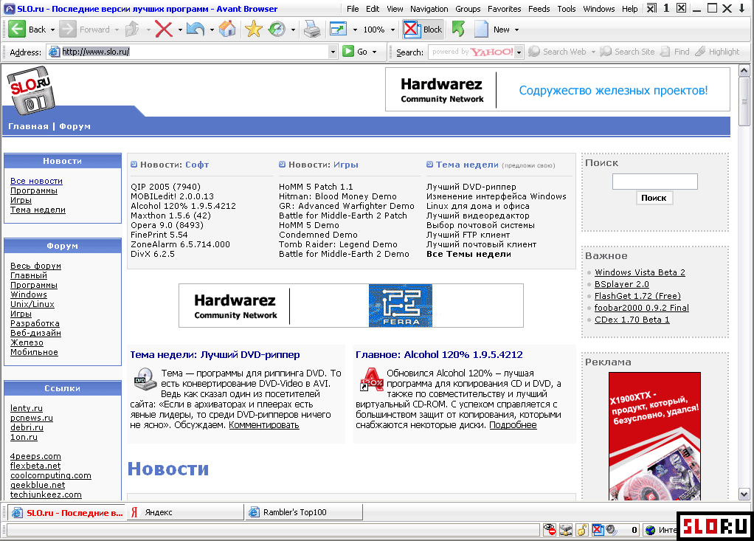Click the Комментировать link
Viewport: 754px width, 541px height.
point(264,425)
